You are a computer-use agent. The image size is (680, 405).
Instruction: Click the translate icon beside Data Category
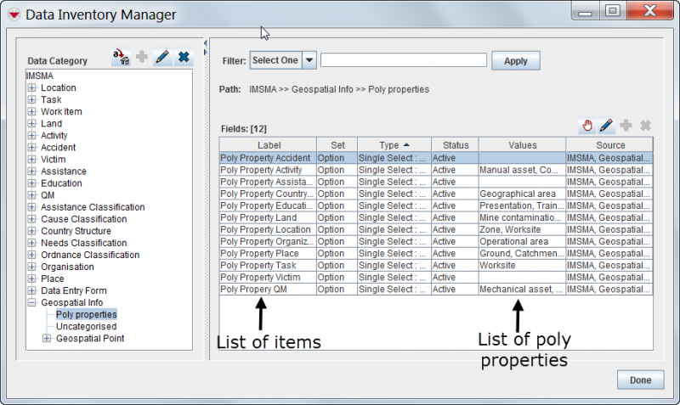coord(121,57)
